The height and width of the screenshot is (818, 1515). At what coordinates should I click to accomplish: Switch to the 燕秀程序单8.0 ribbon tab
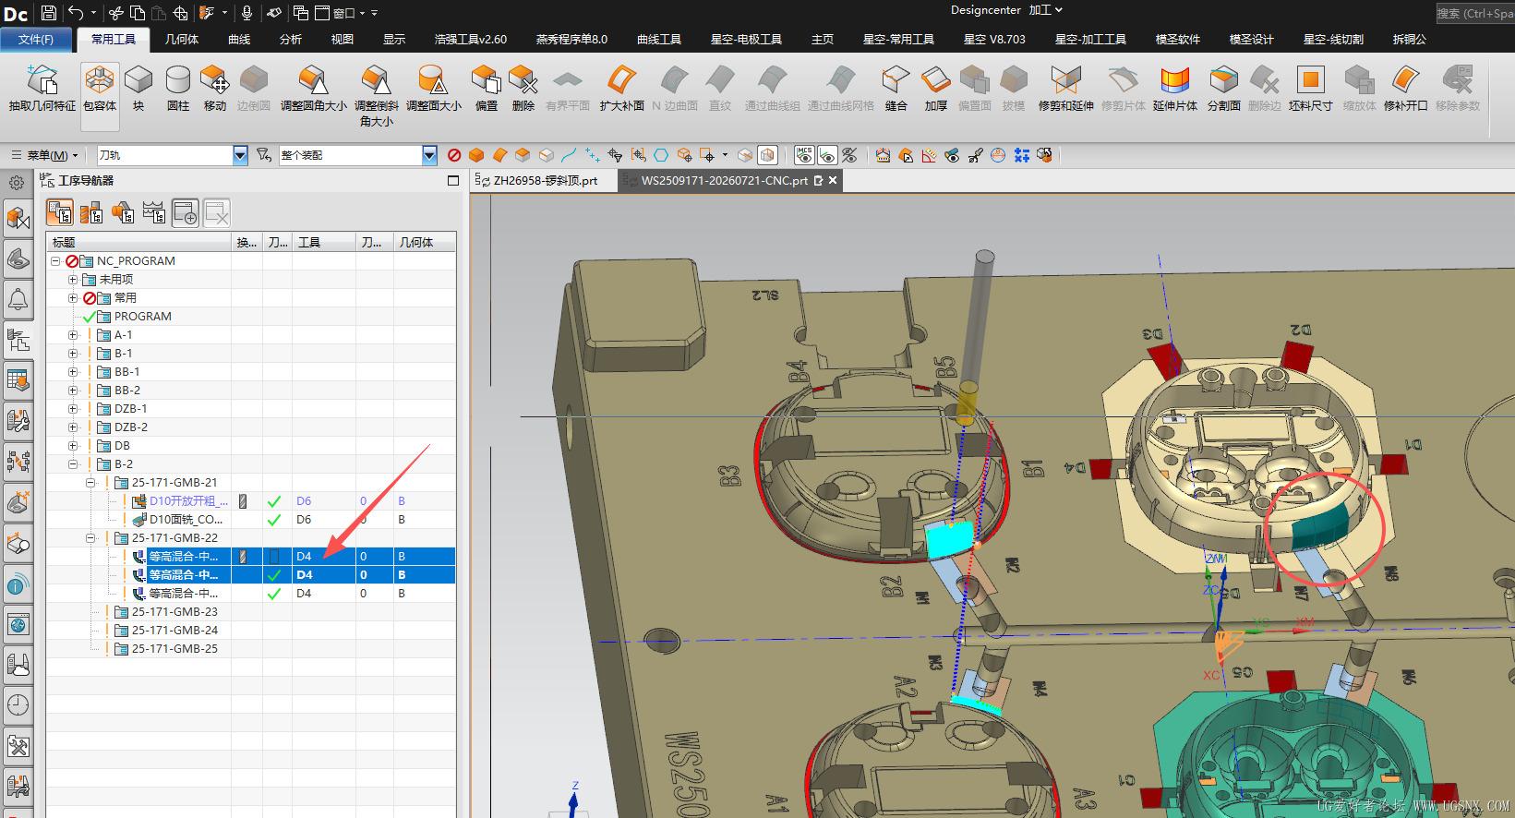point(571,40)
